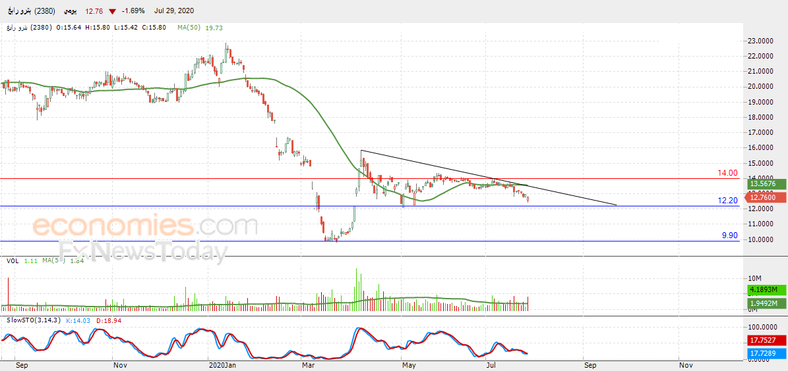Click the C:15.80 close value
The width and height of the screenshot is (788, 371).
154,28
